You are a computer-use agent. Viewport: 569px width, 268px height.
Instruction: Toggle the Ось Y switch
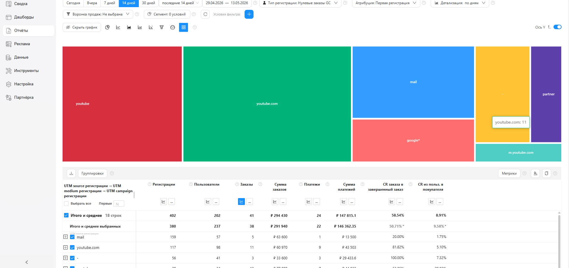(x=557, y=27)
